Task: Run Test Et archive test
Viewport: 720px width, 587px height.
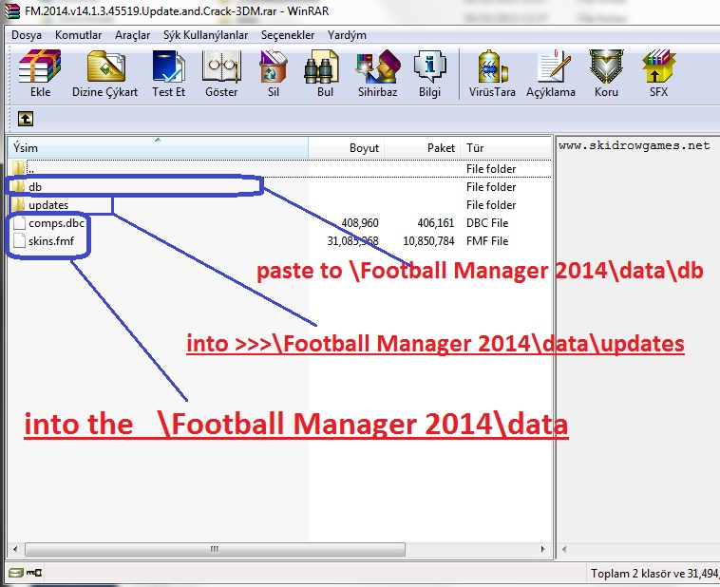Action: point(168,74)
